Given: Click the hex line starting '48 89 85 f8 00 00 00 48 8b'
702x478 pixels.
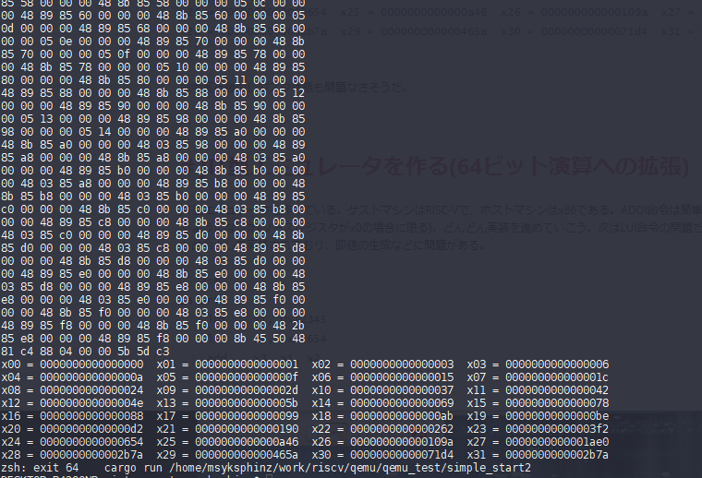Looking at the screenshot, I should (x=153, y=326).
